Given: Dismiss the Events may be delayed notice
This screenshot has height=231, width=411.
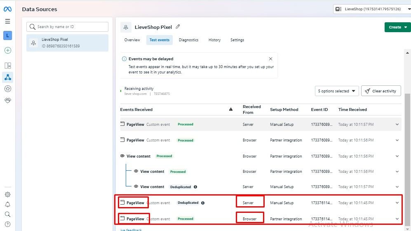Looking at the screenshot, I should point(270,59).
